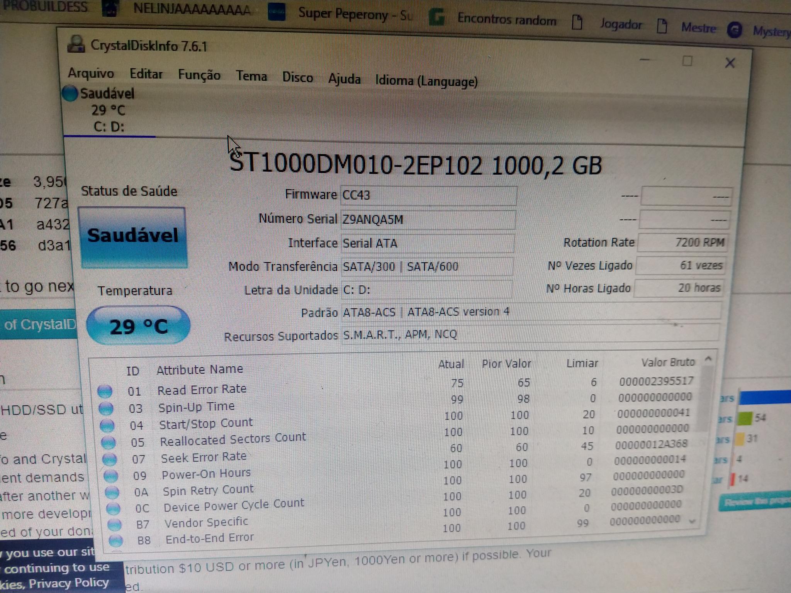
Task: Click the CrystalDiskInfo title bar icon
Action: click(x=76, y=44)
